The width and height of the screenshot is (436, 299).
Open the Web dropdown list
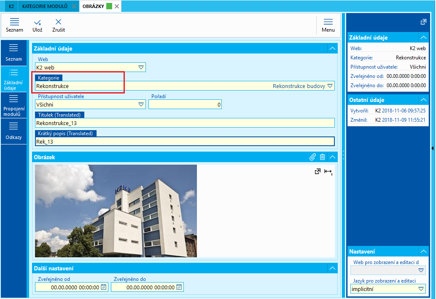point(141,67)
